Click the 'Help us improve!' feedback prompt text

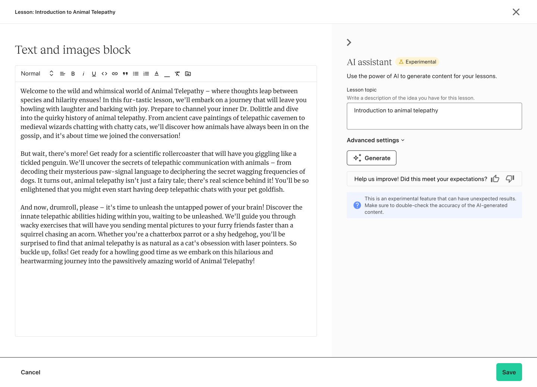[421, 179]
